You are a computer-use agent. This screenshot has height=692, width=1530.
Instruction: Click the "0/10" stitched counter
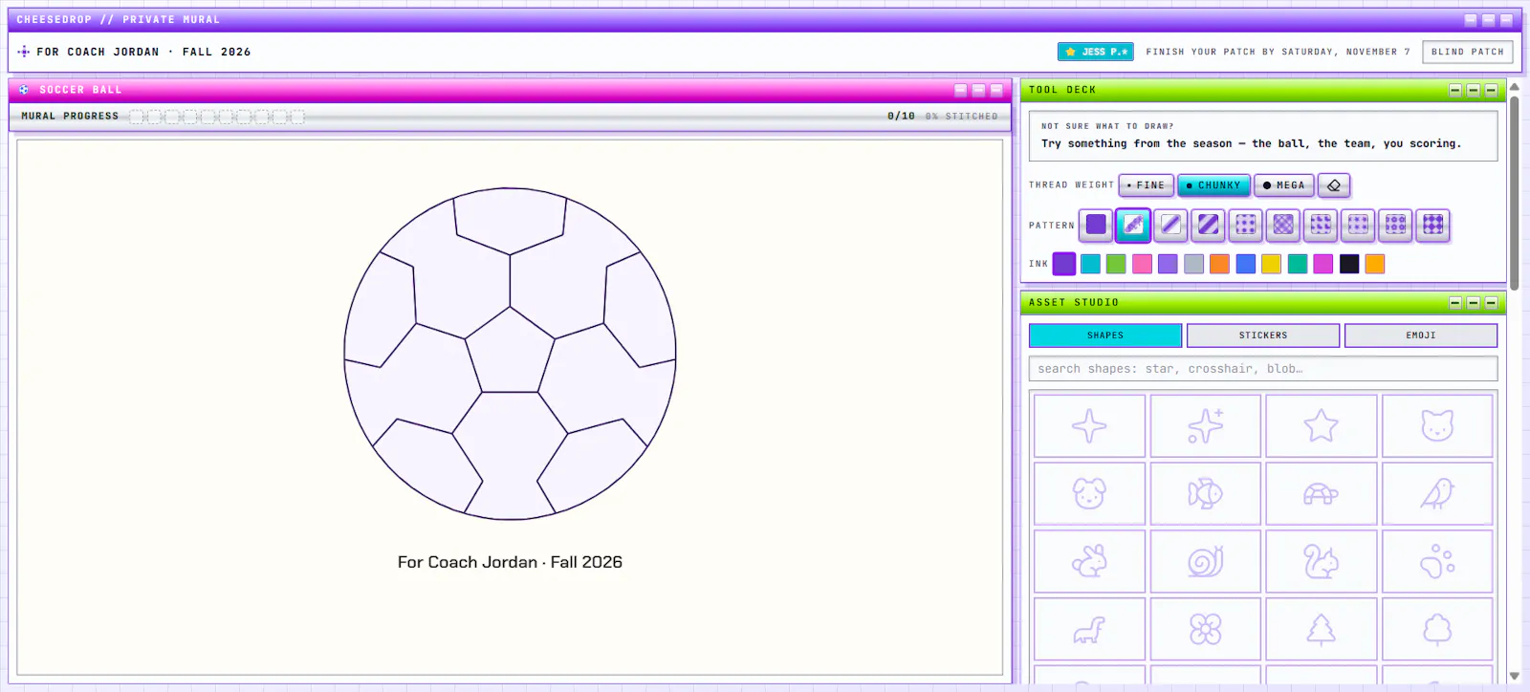901,116
